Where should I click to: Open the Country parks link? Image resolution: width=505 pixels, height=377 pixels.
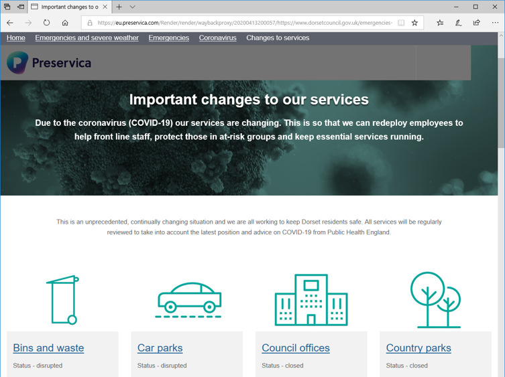tap(418, 348)
